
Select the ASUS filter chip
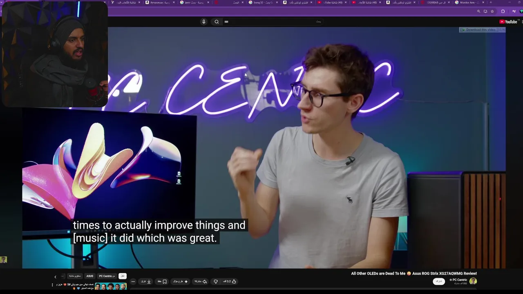coord(89,276)
